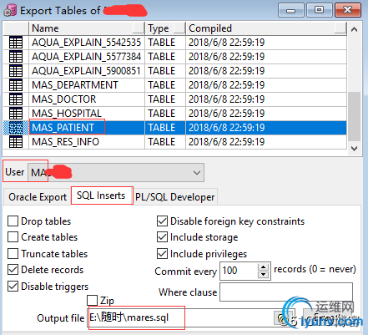This screenshot has height=335, width=368.
Task: Increase Commit every value with up arrow
Action: 263,267
